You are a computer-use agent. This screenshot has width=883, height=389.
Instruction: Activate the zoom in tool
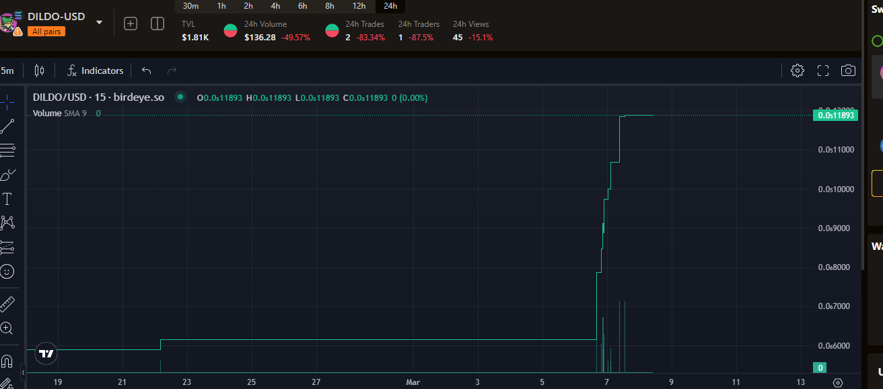7,329
